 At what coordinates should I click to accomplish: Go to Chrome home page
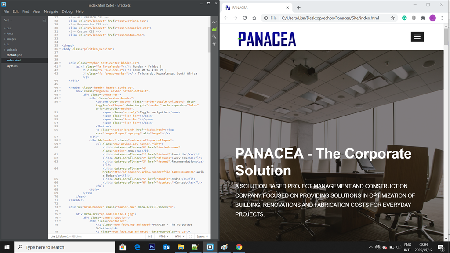pos(254,18)
